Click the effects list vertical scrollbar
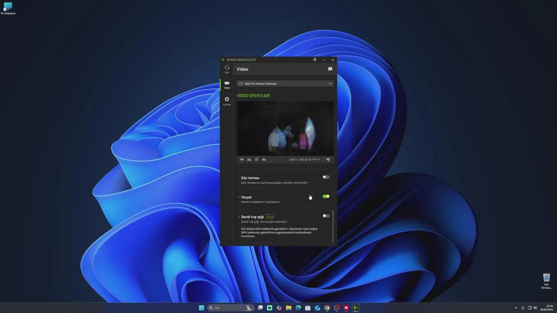 point(333,226)
